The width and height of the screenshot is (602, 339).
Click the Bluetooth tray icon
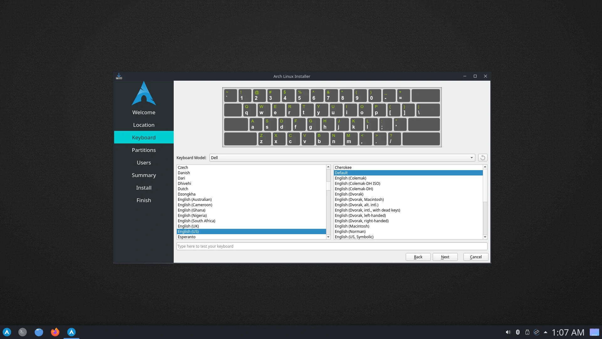518,332
